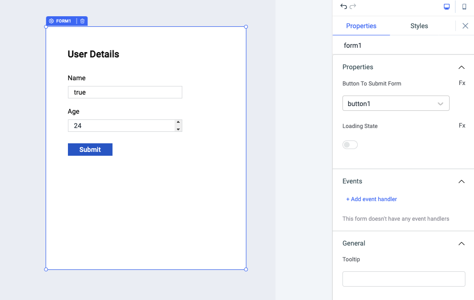Click the undo arrow icon

[343, 6]
